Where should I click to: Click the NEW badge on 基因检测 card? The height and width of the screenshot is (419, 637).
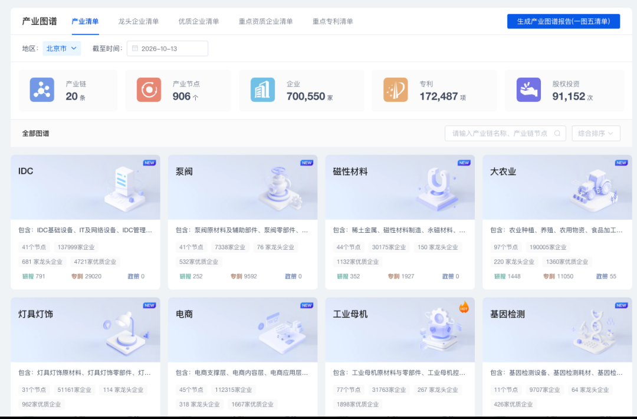[x=621, y=305]
